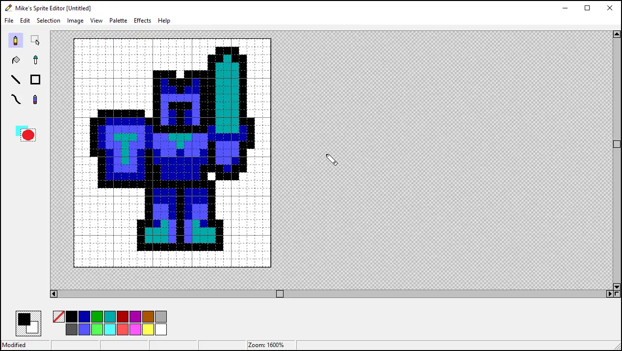Screen dimensions: 622x351
Task: Click the vertical scrollbar thumb
Action: 617,144
